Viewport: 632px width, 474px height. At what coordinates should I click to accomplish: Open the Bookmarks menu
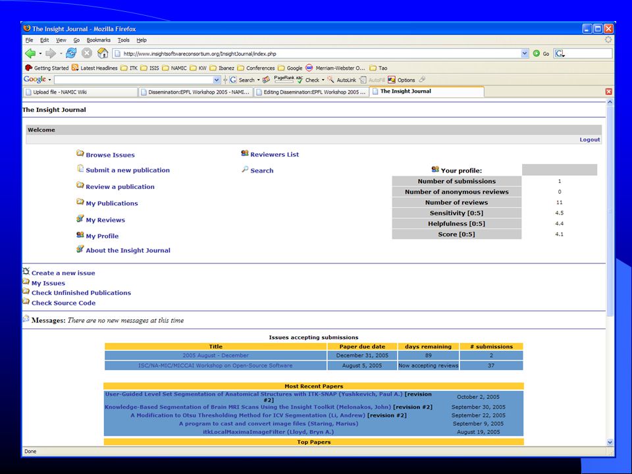[98, 40]
